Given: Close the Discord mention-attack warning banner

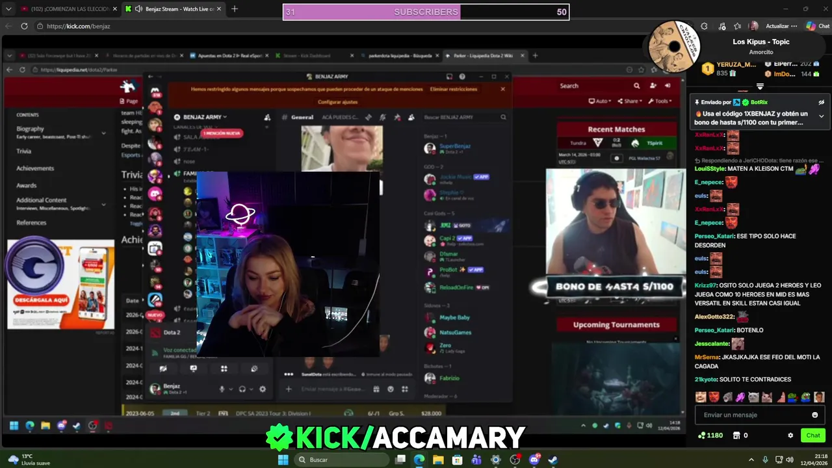Looking at the screenshot, I should coord(502,89).
